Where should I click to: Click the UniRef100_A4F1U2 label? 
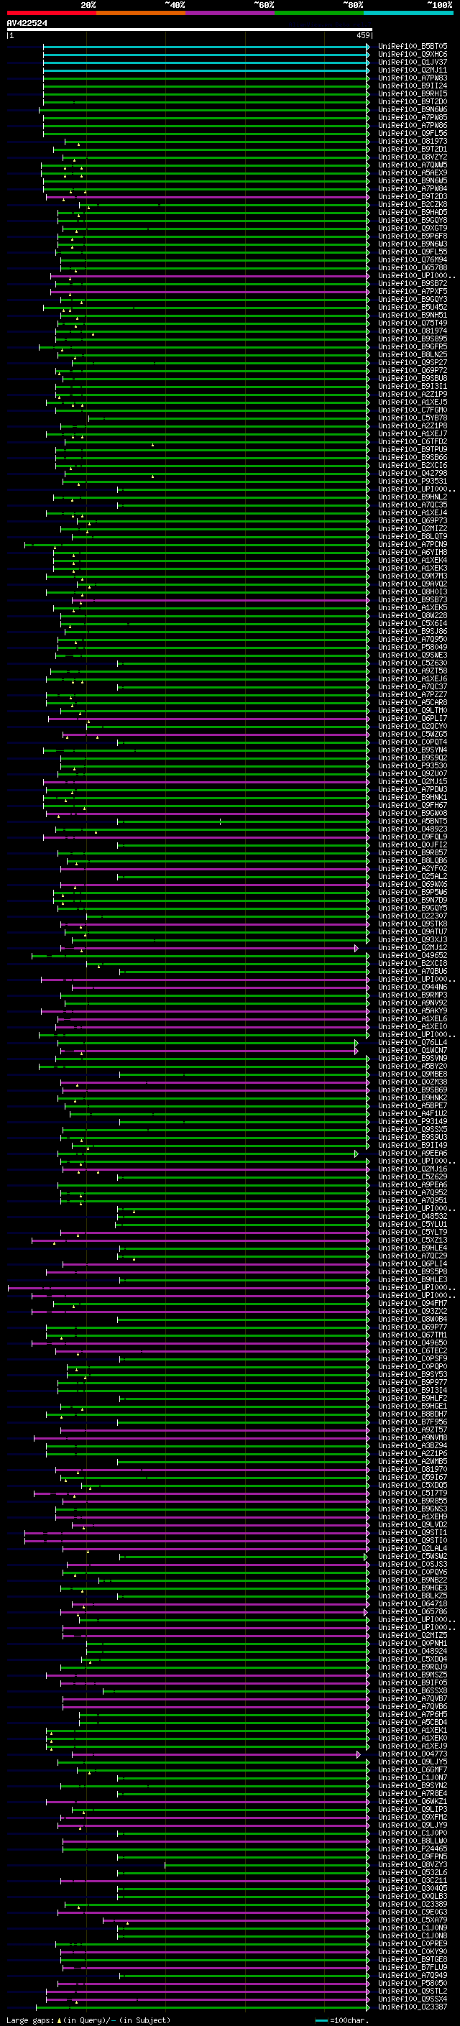click(x=413, y=1114)
